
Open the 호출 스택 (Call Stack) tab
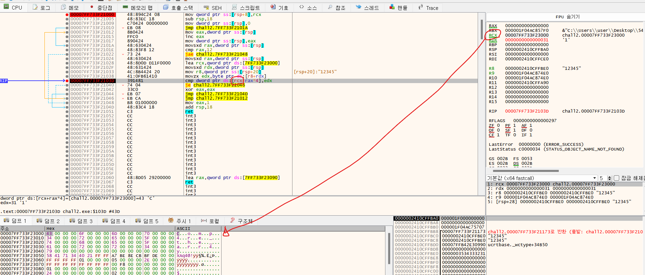click(x=178, y=7)
